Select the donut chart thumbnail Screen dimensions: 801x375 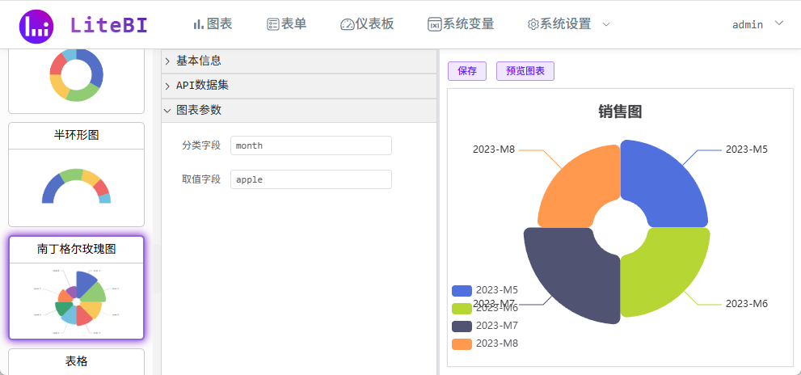point(76,75)
